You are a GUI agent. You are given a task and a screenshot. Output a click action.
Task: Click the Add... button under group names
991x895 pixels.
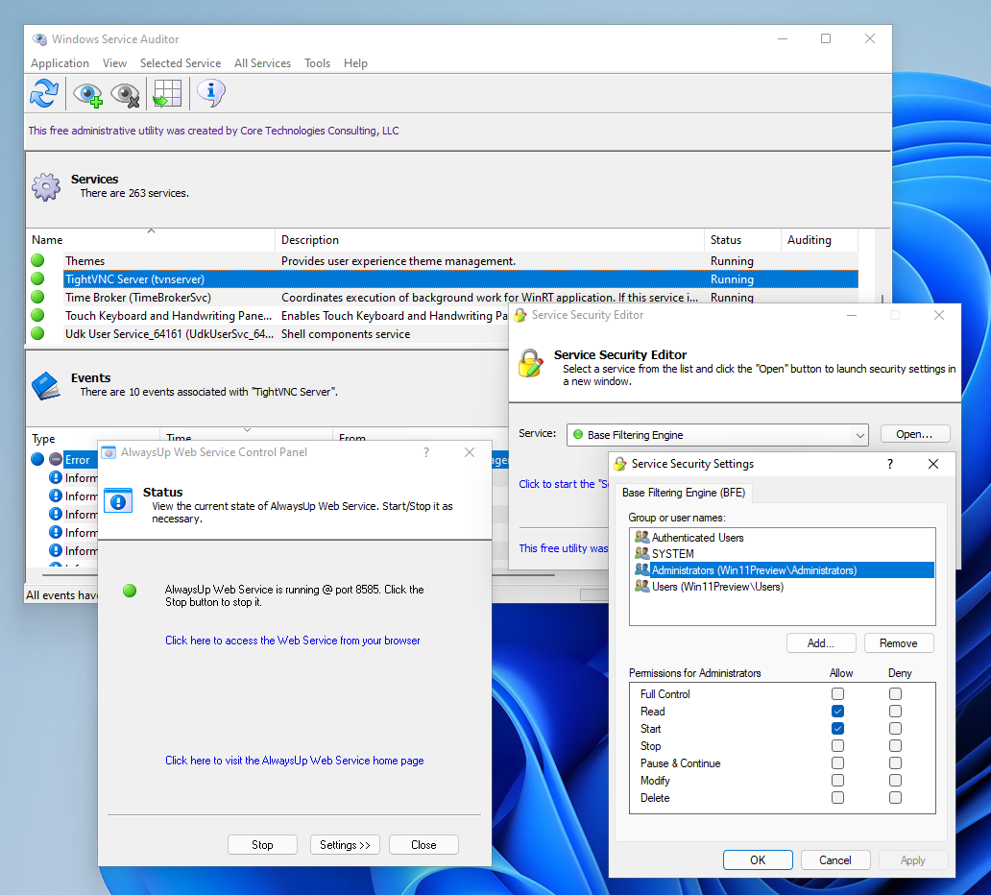pos(821,643)
